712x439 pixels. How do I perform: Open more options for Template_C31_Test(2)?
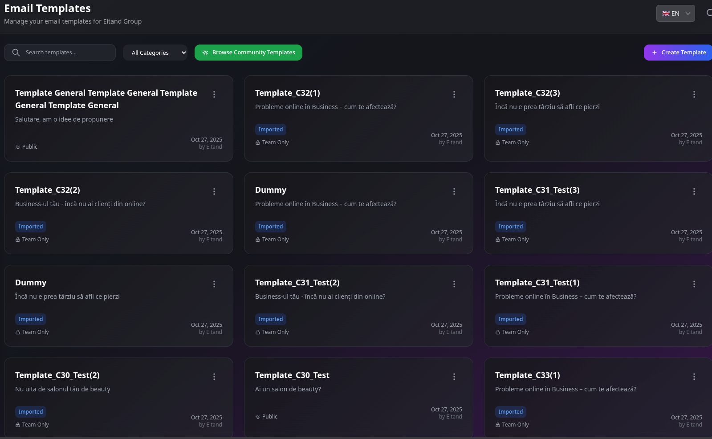tap(454, 284)
